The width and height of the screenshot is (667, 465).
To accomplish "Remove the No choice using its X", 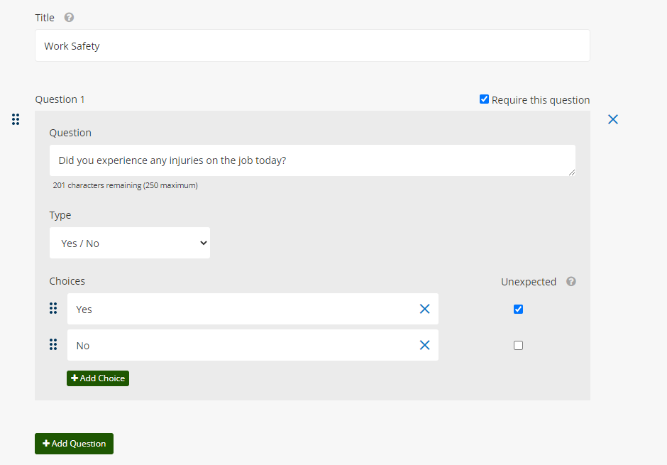I will coord(424,345).
